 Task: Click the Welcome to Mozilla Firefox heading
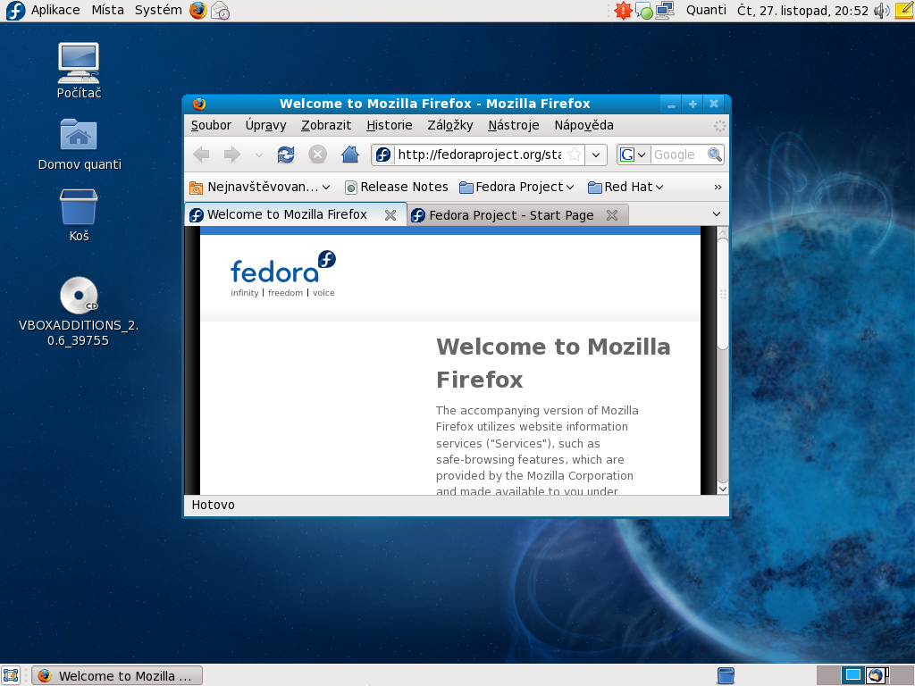pos(553,363)
